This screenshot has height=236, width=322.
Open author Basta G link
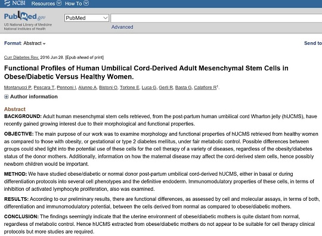(184, 88)
